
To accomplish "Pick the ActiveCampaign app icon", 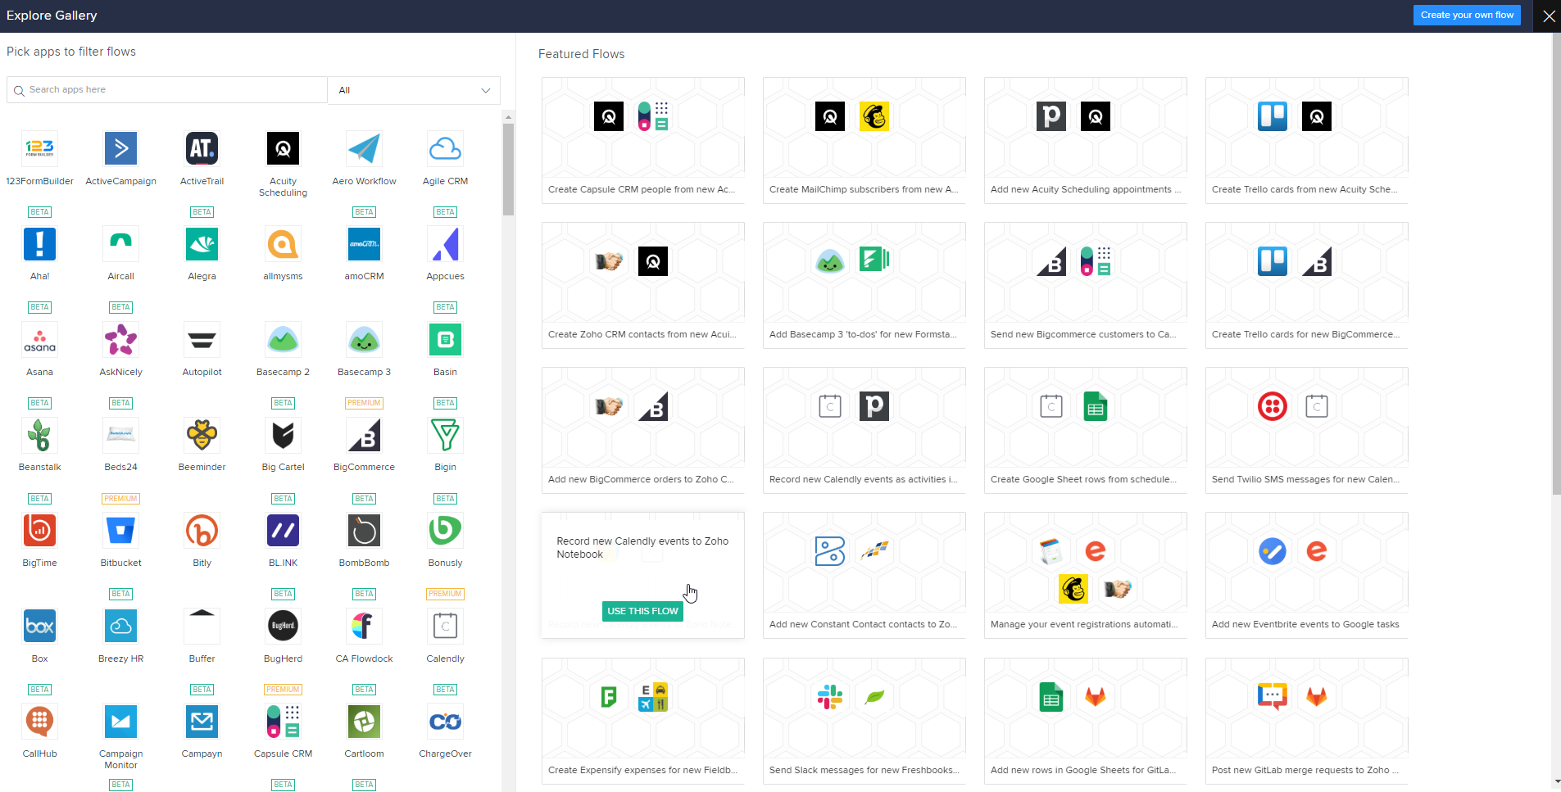I will pos(120,148).
